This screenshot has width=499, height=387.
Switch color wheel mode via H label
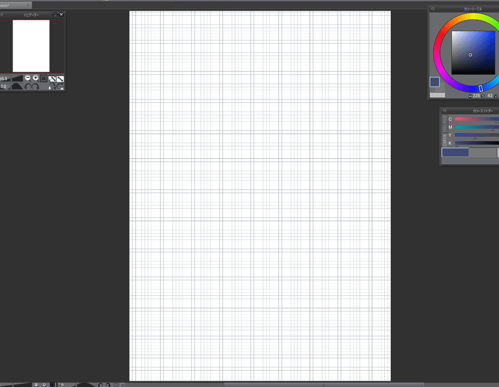click(x=470, y=96)
